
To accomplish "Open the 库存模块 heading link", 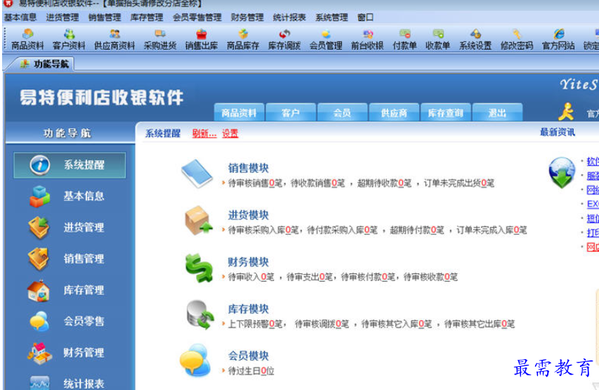I will click(x=249, y=309).
